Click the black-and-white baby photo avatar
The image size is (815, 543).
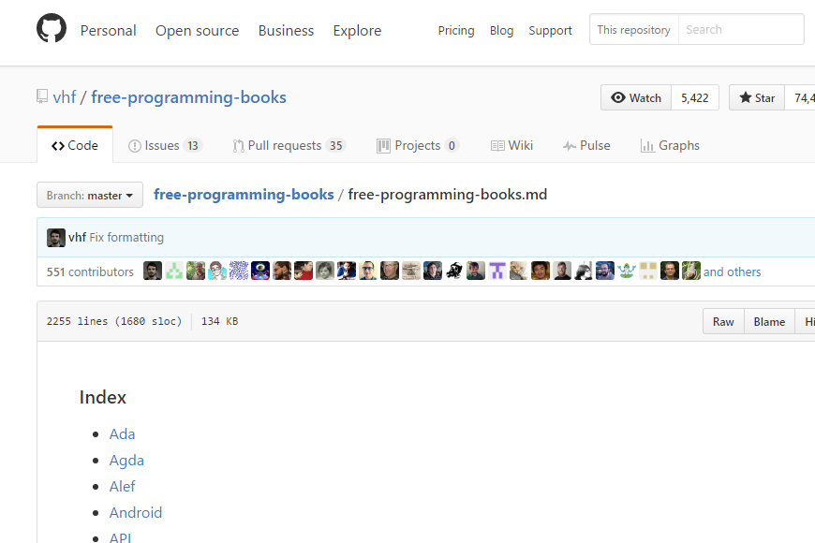point(325,271)
